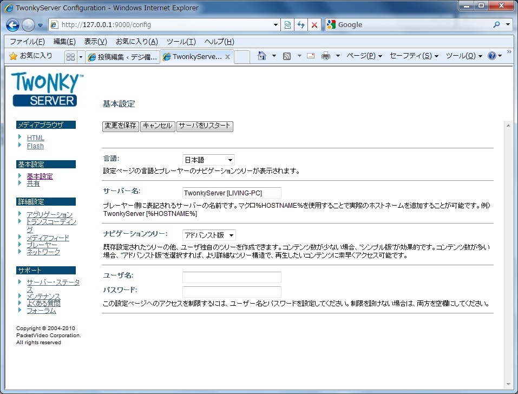Open Home button options dropdown
Viewport: 518px width, 394px height.
pyautogui.click(x=274, y=56)
